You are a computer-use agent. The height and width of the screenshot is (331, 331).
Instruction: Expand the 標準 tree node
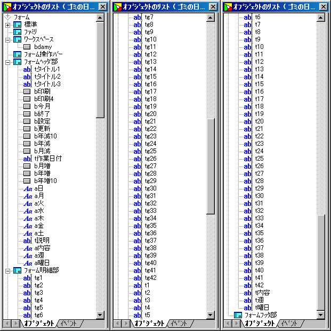7,25
